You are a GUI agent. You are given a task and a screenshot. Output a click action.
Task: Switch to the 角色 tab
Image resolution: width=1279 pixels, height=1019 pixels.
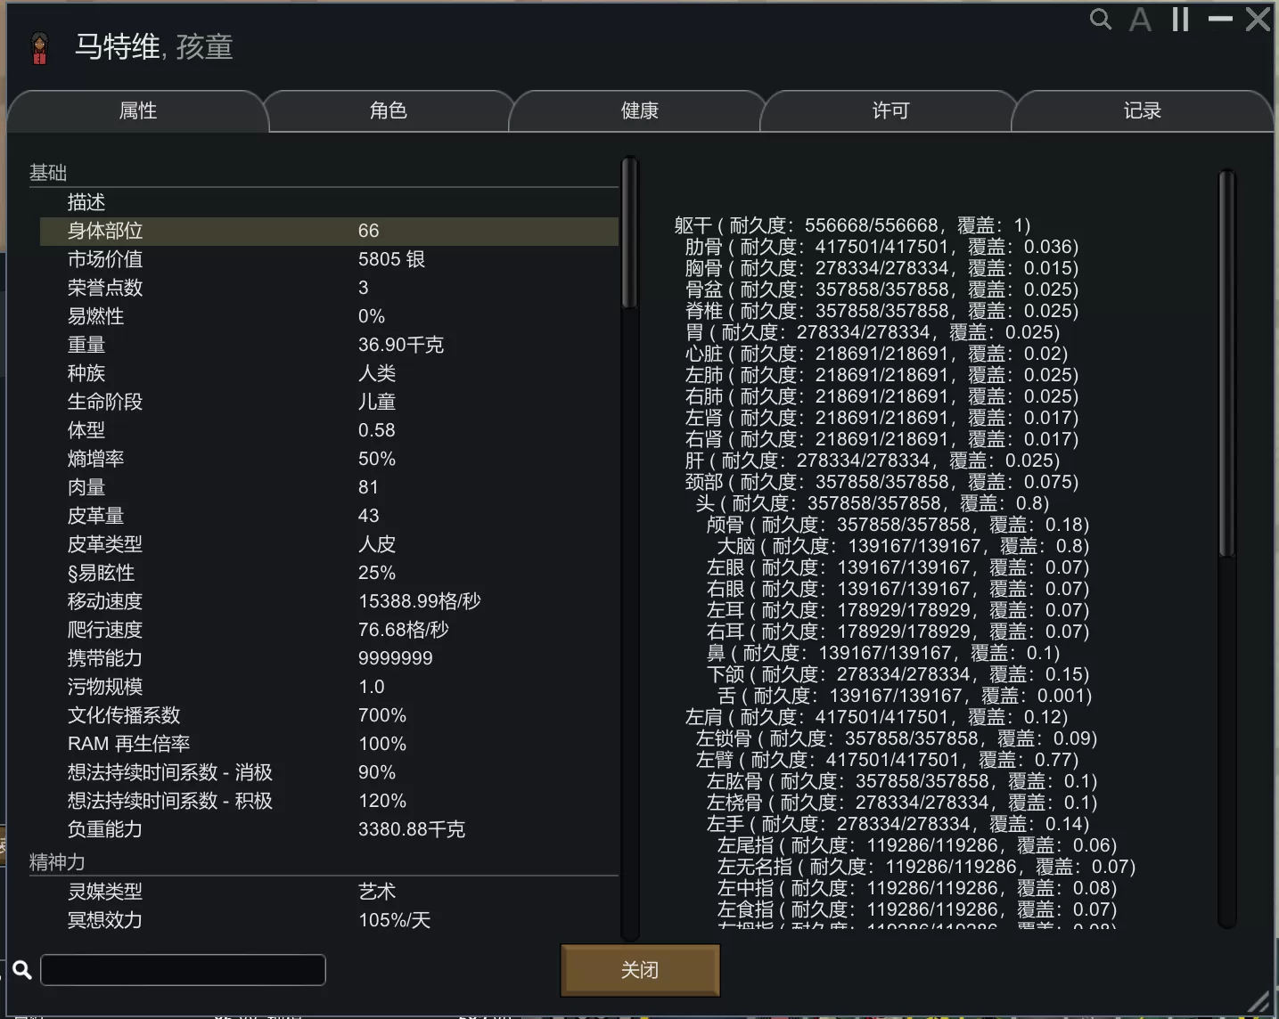tap(388, 111)
